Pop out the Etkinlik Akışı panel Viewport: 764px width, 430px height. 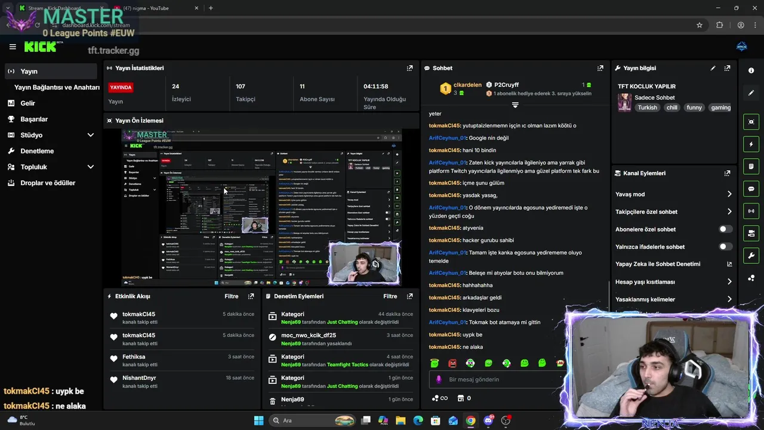coord(251,296)
